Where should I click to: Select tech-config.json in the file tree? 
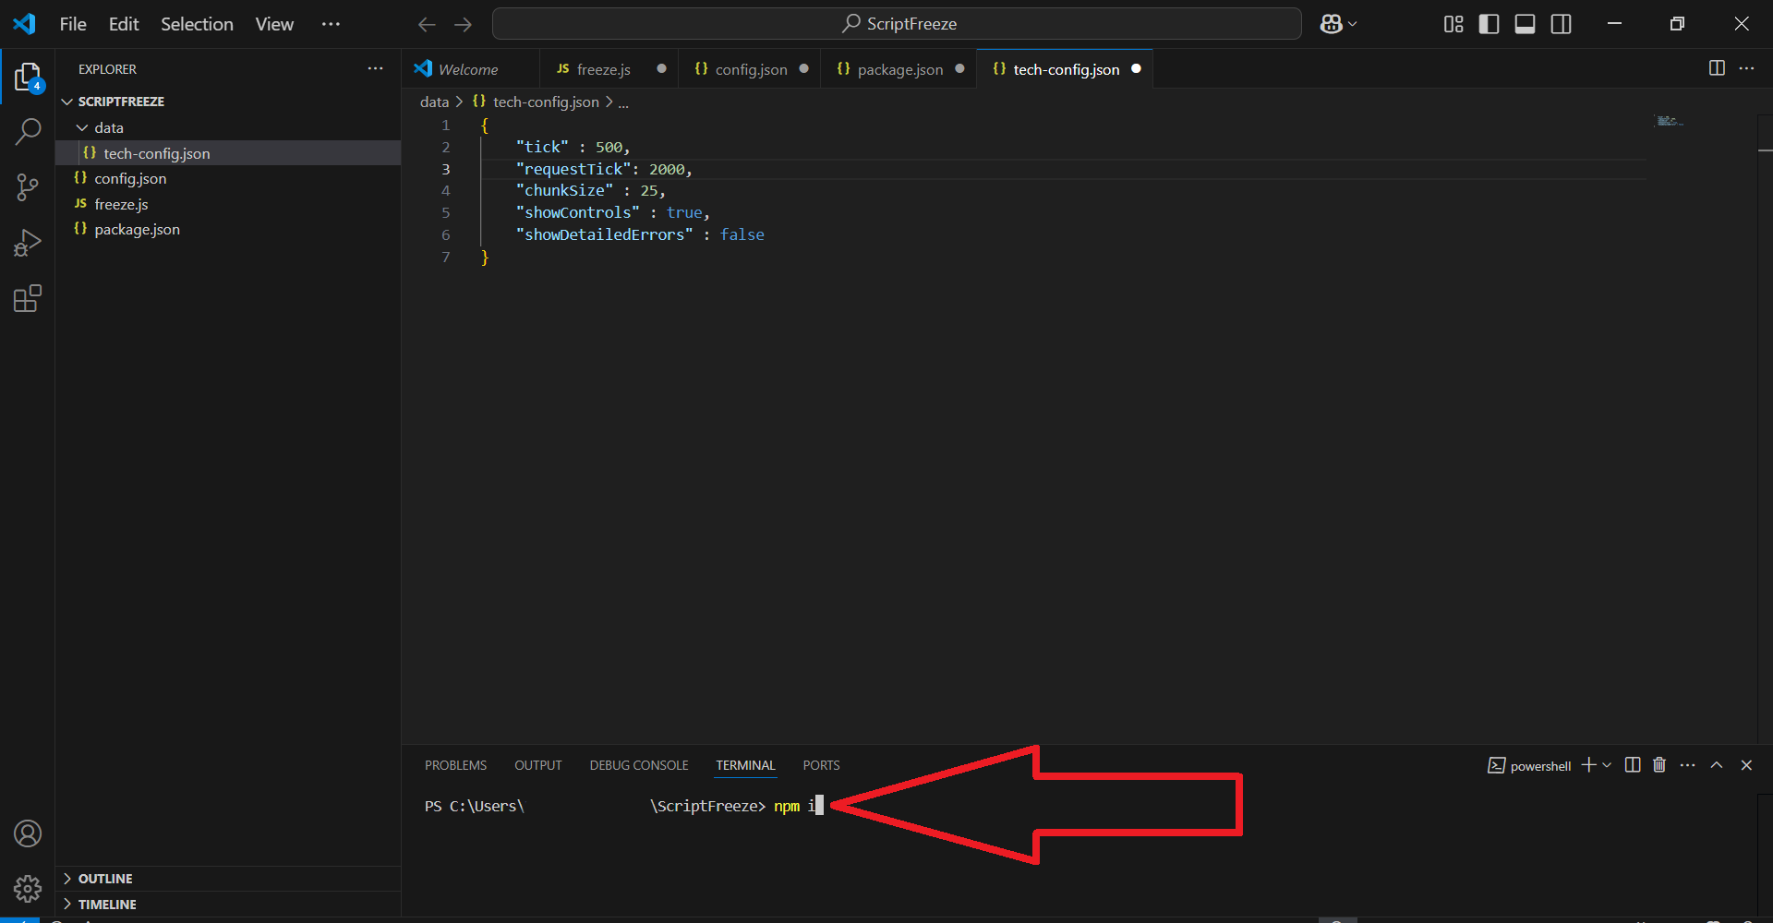[228, 153]
